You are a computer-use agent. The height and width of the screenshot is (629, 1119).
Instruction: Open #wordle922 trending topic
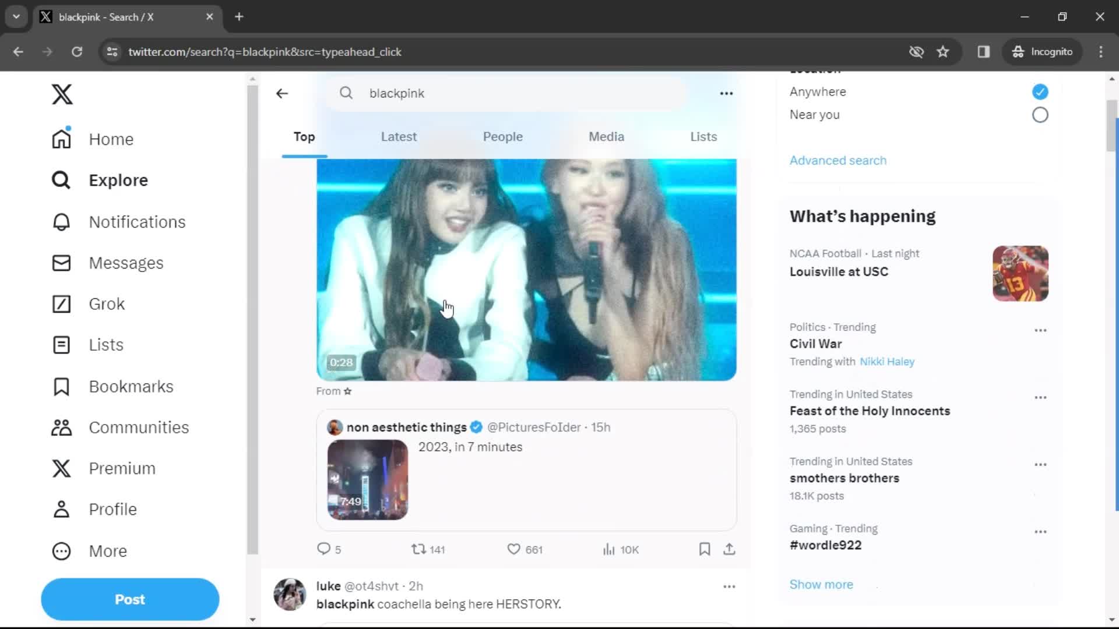click(825, 545)
